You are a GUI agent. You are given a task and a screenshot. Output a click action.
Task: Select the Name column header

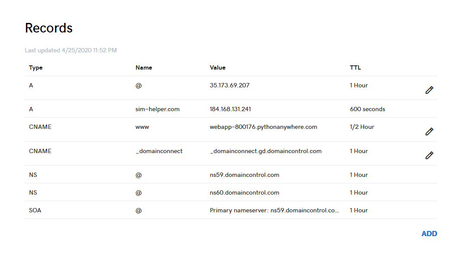pos(143,67)
